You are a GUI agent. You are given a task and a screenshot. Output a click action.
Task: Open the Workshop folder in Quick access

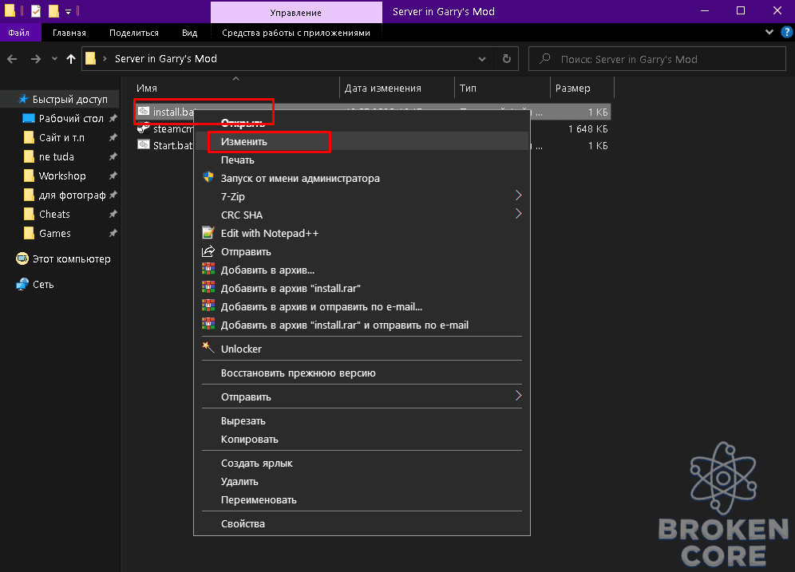tap(62, 176)
